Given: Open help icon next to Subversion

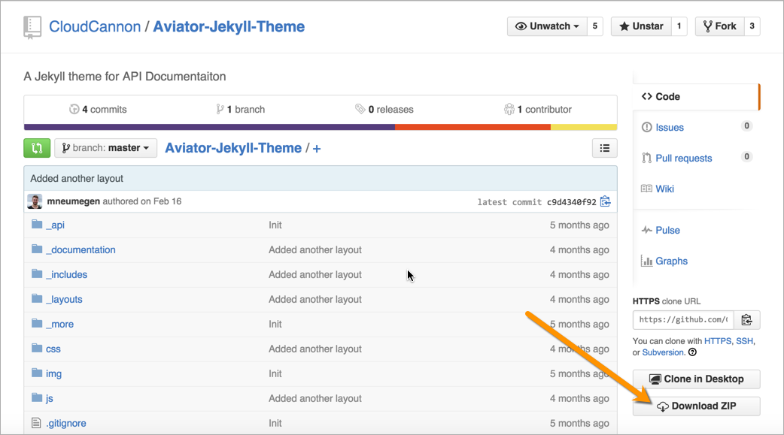Looking at the screenshot, I should click(x=692, y=352).
